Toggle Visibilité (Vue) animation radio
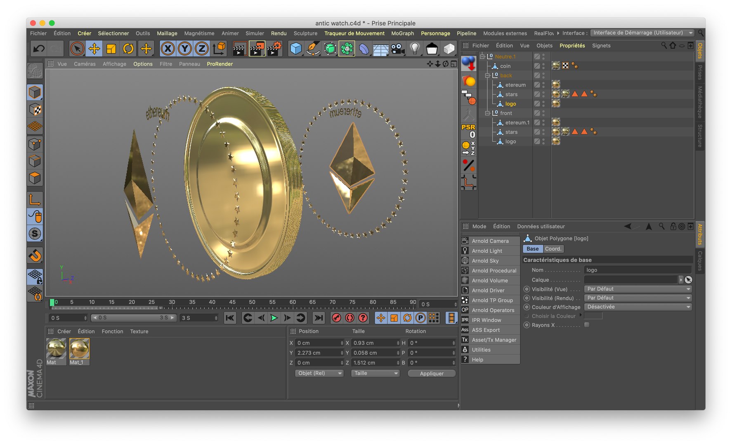The width and height of the screenshot is (732, 445). pyautogui.click(x=527, y=289)
